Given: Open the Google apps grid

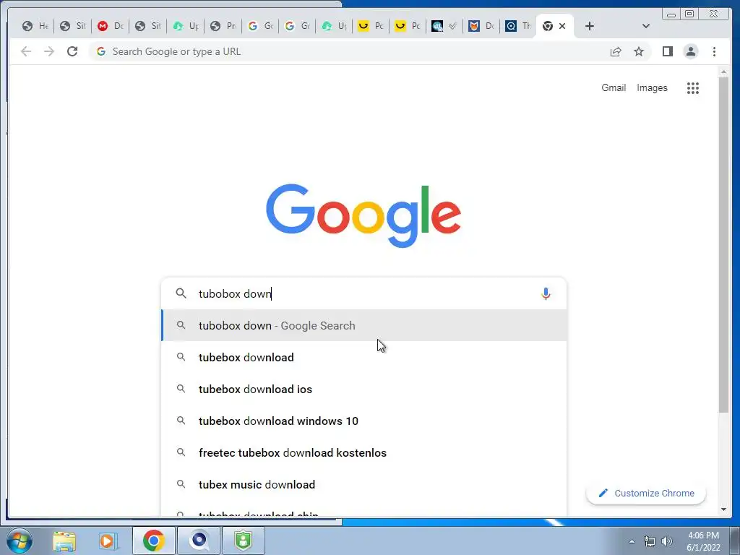Looking at the screenshot, I should pos(692,87).
